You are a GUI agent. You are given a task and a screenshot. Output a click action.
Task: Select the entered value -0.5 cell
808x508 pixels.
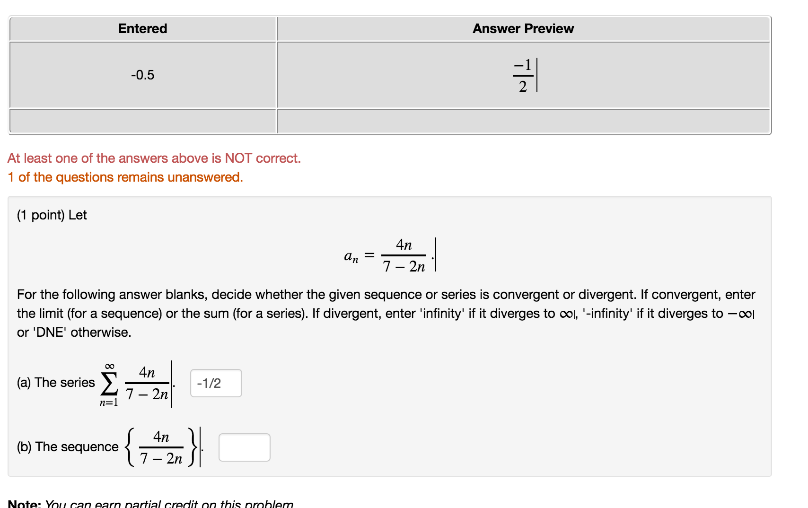pyautogui.click(x=142, y=75)
